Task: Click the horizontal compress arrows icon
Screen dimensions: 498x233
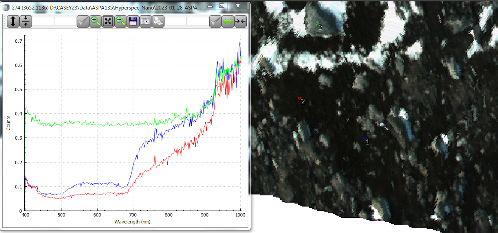Action: click(x=240, y=21)
